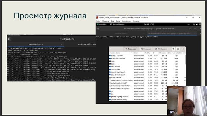The width and height of the screenshot is (207, 116).
Task: Select the at-spi2-registryd process row
Action: click(x=147, y=56)
